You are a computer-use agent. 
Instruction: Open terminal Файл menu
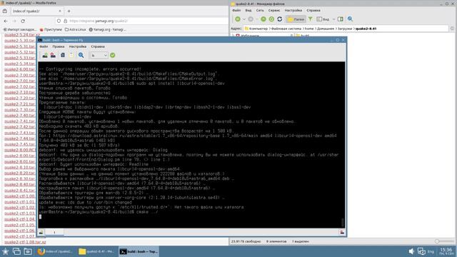(x=44, y=46)
